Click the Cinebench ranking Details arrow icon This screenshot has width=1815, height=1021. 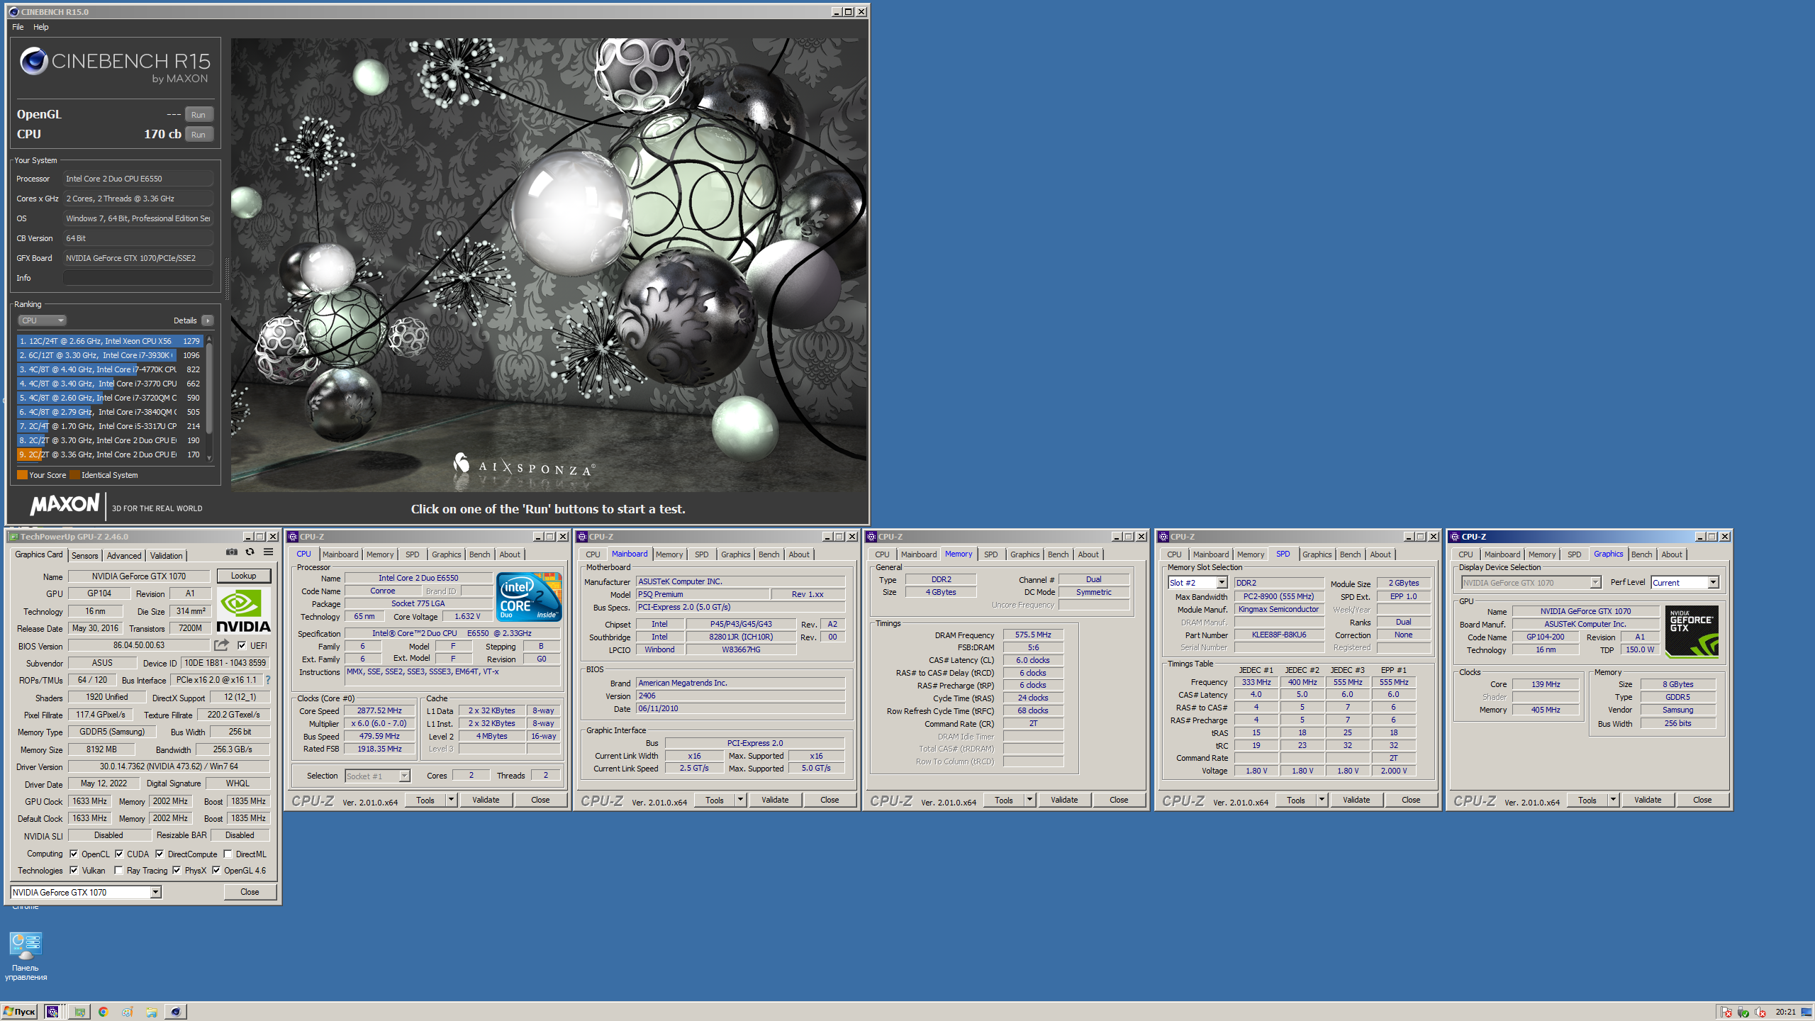click(x=208, y=320)
